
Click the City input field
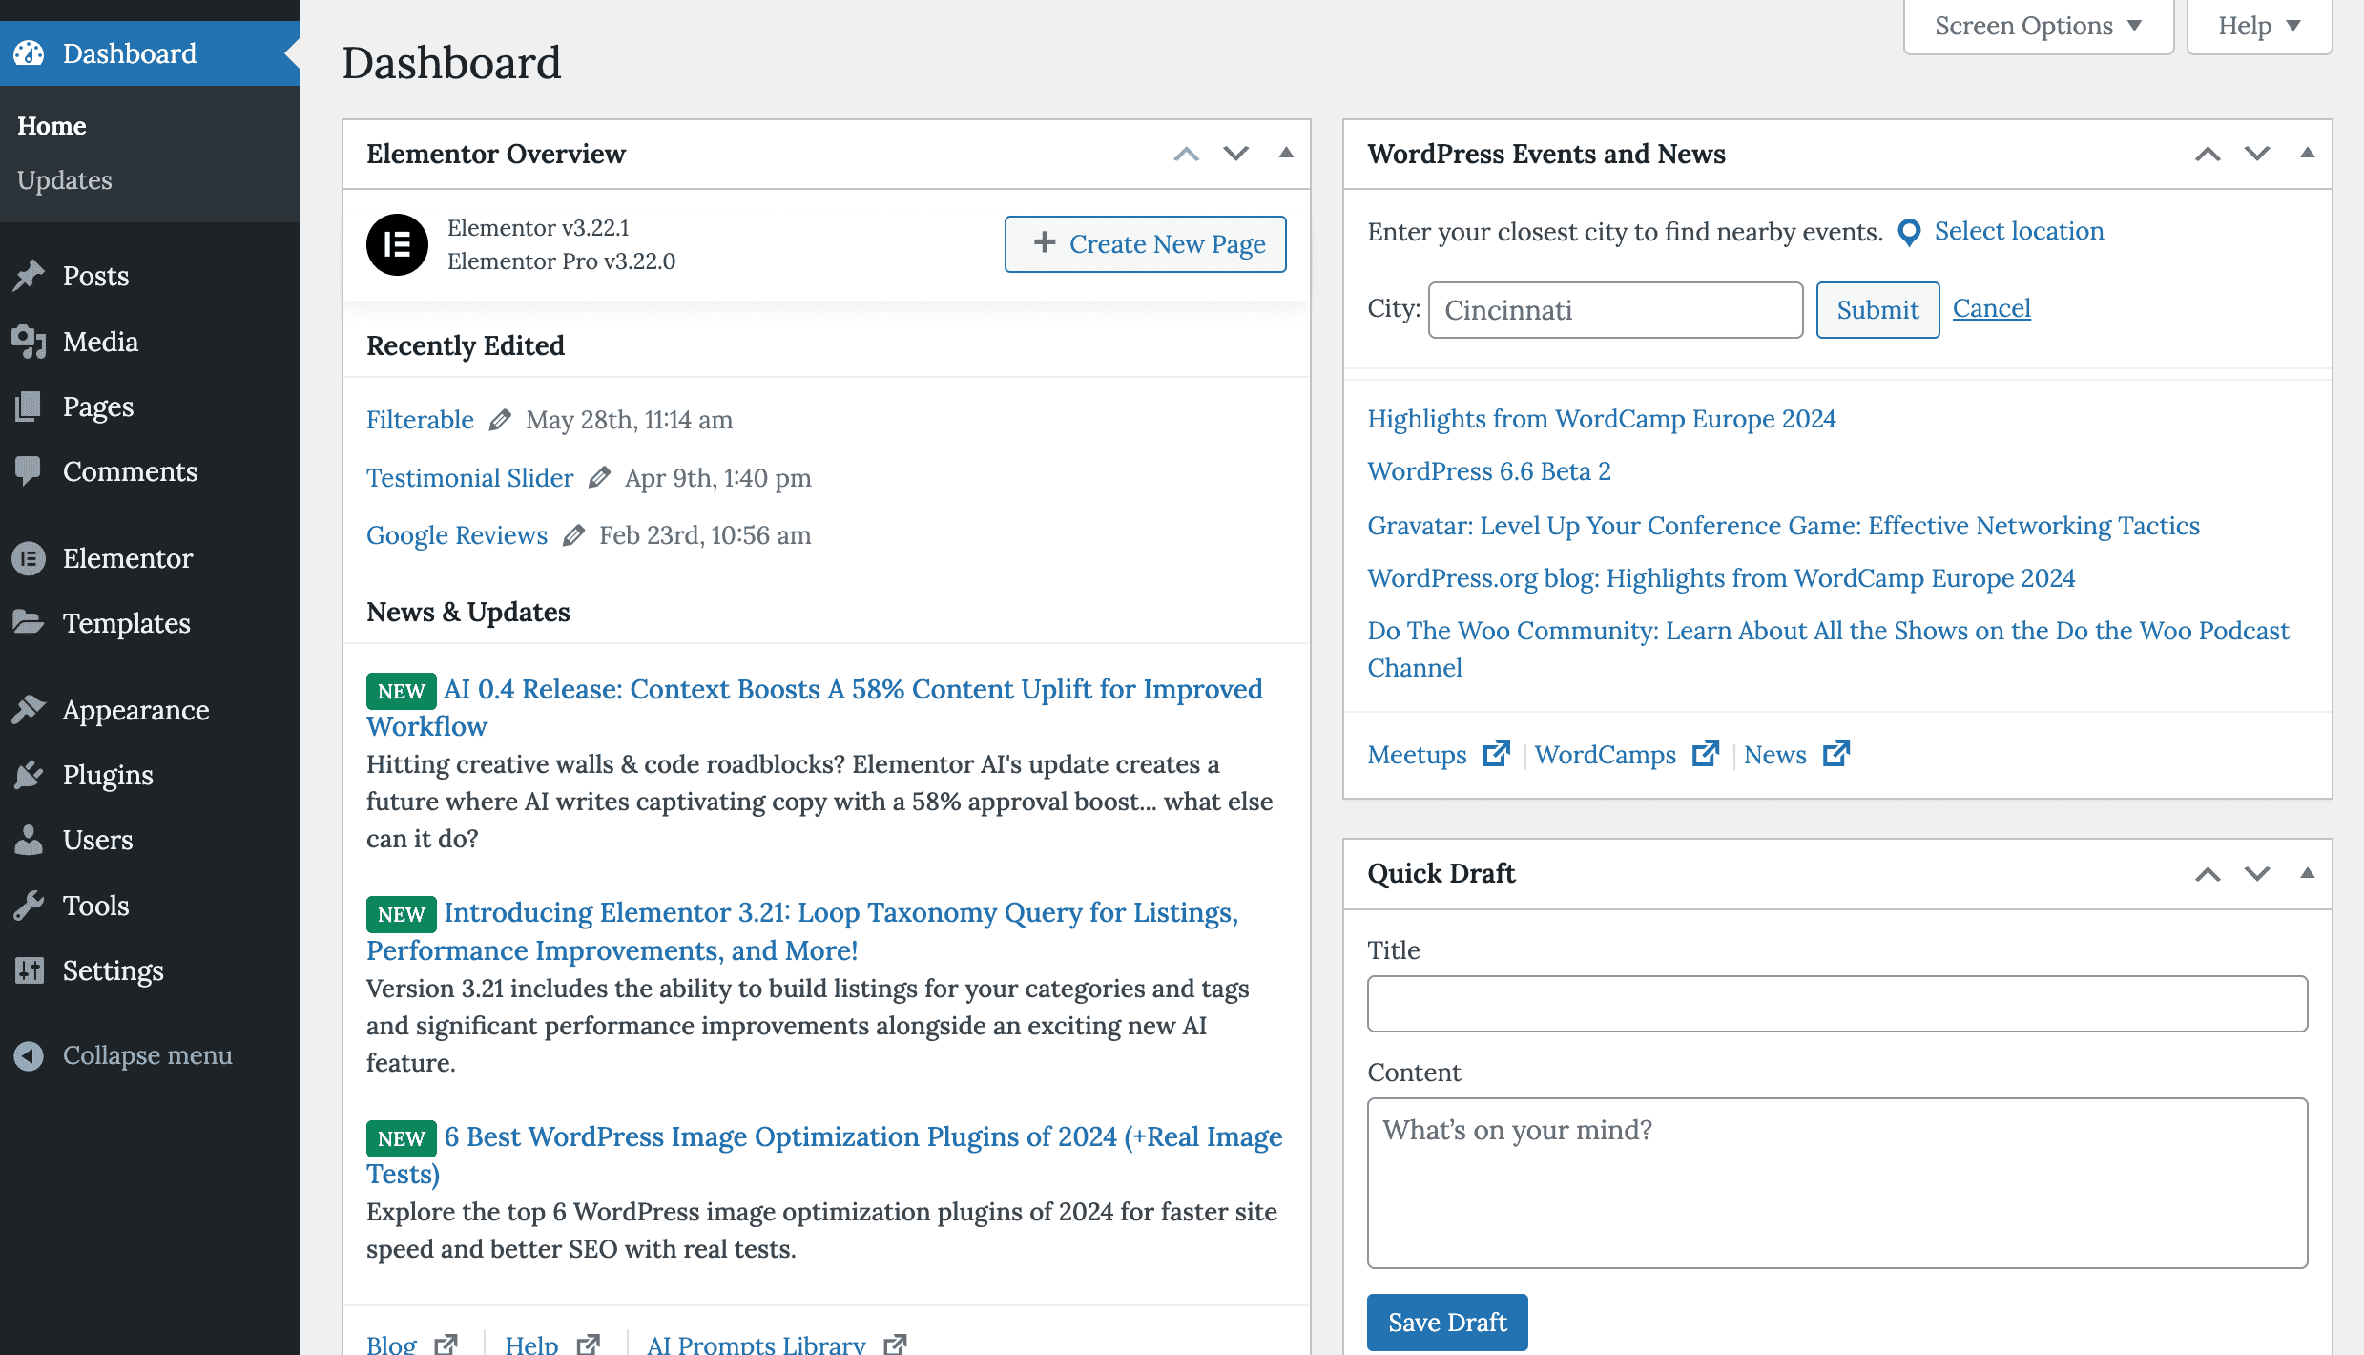[1616, 310]
